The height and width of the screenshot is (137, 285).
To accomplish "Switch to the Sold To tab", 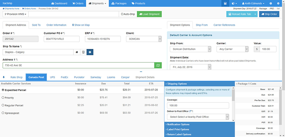I will [36, 25].
